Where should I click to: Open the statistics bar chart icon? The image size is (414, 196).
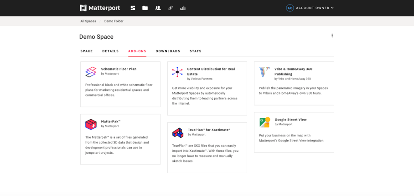(x=183, y=8)
